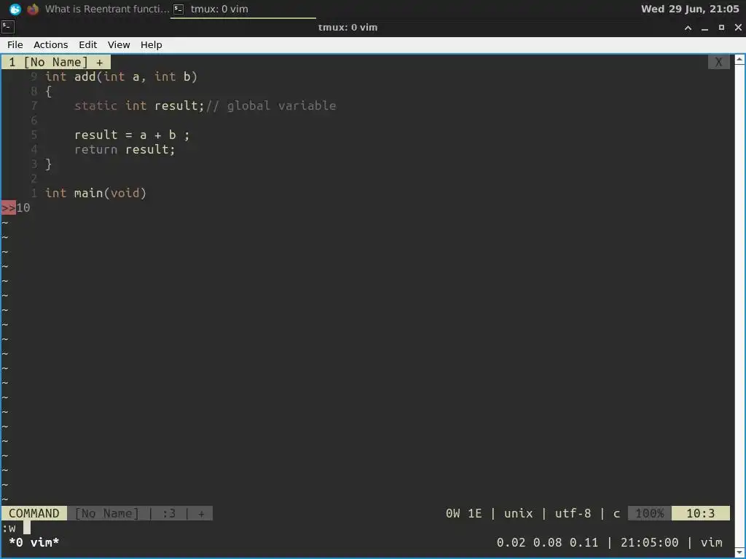Click the 100% position indicator

pyautogui.click(x=649, y=513)
